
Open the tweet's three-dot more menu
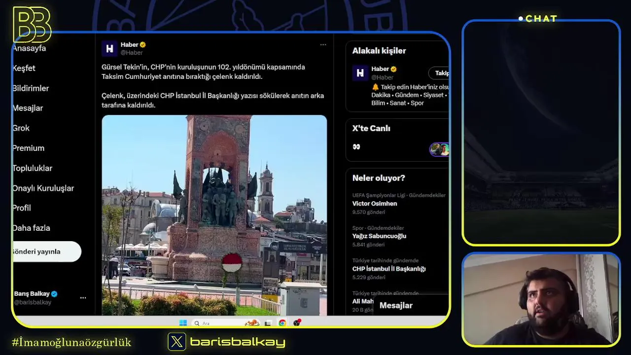point(323,44)
